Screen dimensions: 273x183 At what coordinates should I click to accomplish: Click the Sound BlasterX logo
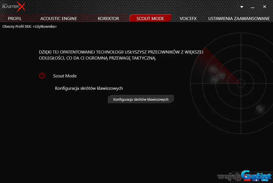(13, 7)
